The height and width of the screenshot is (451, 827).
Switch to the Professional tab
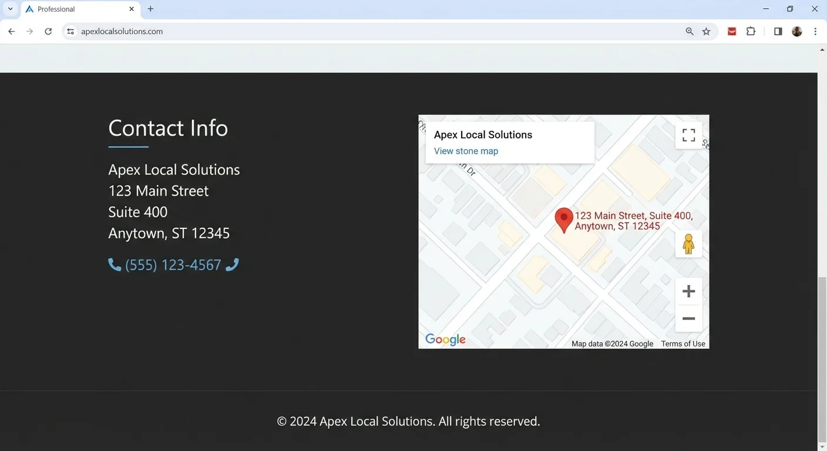click(x=80, y=9)
